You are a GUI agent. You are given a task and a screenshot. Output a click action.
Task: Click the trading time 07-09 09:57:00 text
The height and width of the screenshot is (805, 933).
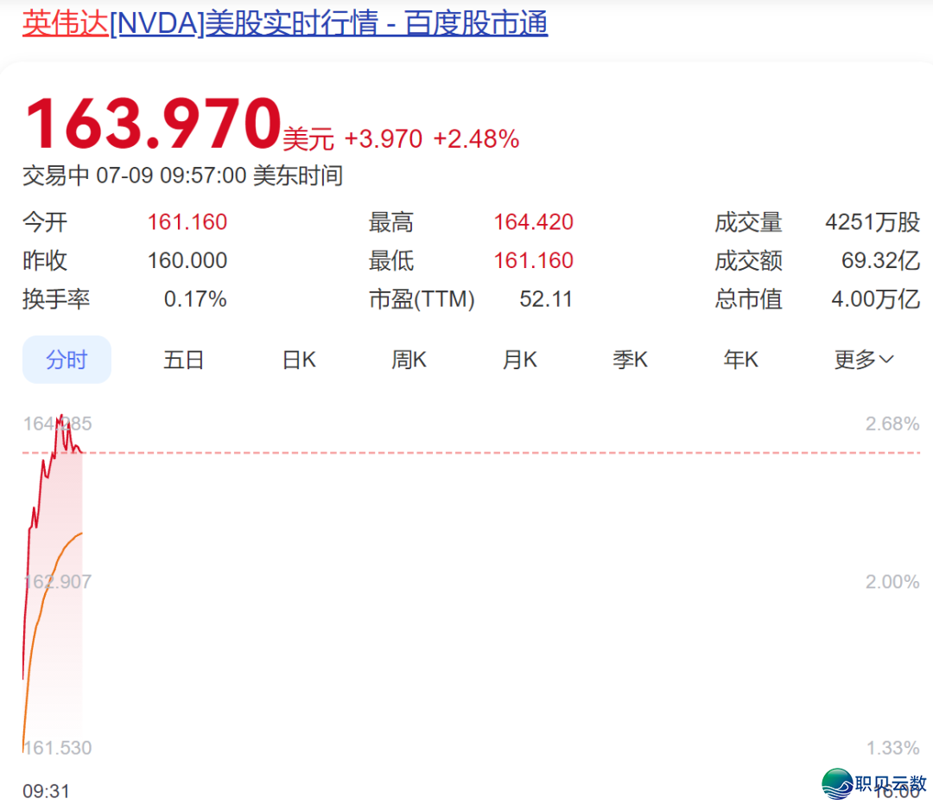click(x=171, y=176)
